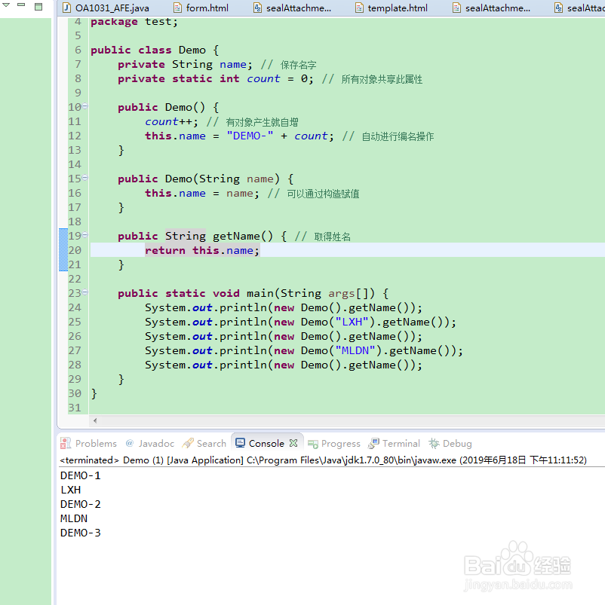Switch to the Debug view tab
Image resolution: width=605 pixels, height=605 pixels.
(x=450, y=444)
